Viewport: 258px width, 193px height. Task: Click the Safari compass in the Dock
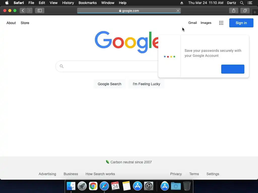[104, 186]
